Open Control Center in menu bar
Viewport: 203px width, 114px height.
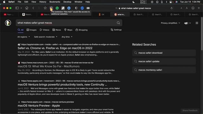171,2
